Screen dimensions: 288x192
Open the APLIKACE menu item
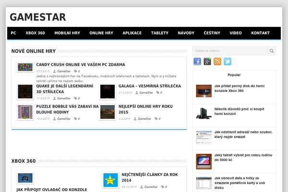click(x=132, y=33)
